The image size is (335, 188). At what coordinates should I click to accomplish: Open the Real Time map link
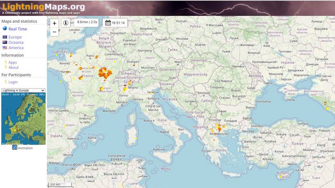point(18,29)
